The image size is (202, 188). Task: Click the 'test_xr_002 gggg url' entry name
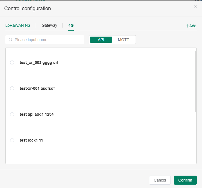[39, 62]
